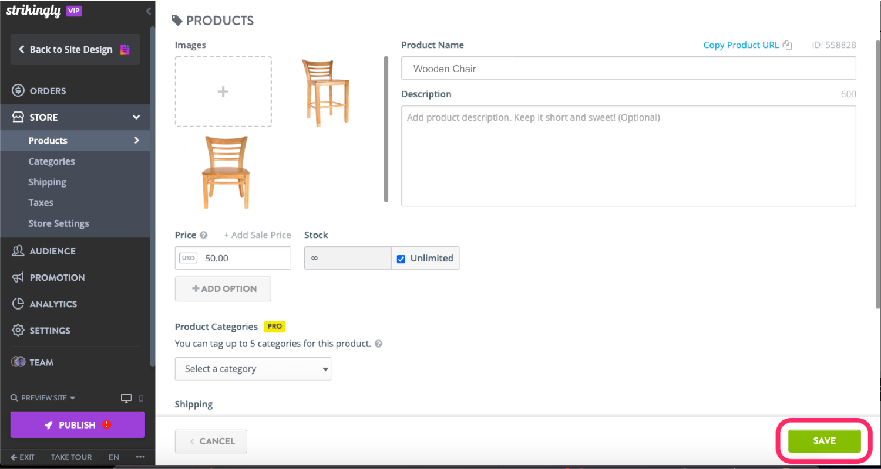881x469 pixels.
Task: Click the plus placeholder to add an image
Action: coord(223,91)
